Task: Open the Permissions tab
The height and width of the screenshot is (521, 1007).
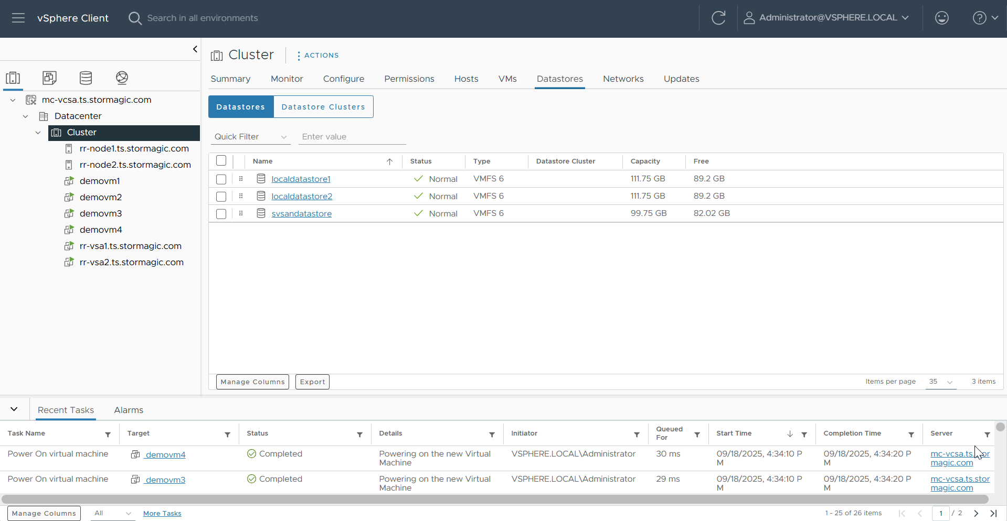Action: click(409, 79)
